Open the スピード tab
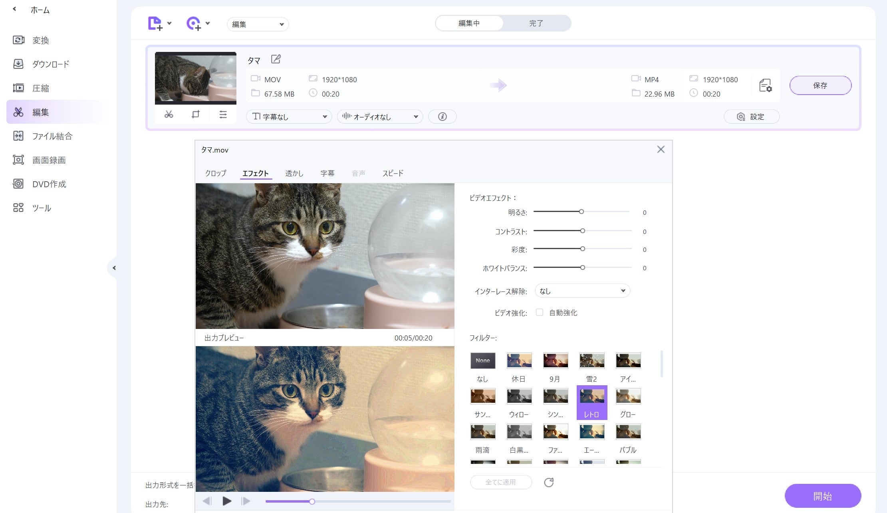The image size is (887, 513). (393, 173)
